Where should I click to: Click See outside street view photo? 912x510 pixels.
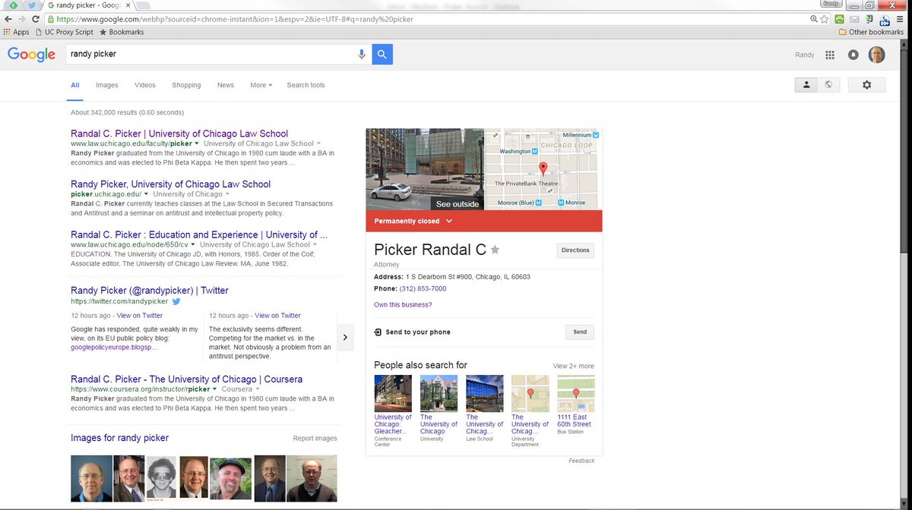(x=425, y=169)
